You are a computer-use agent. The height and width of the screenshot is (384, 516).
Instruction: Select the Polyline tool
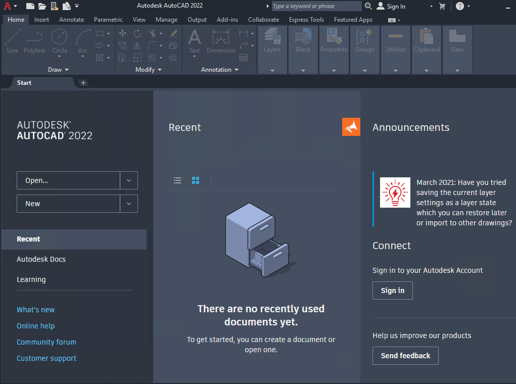pos(34,41)
